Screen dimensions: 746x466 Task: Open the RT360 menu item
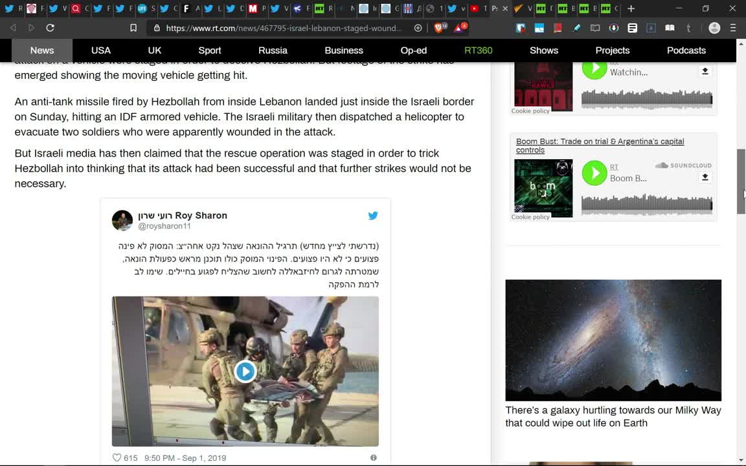pos(478,50)
